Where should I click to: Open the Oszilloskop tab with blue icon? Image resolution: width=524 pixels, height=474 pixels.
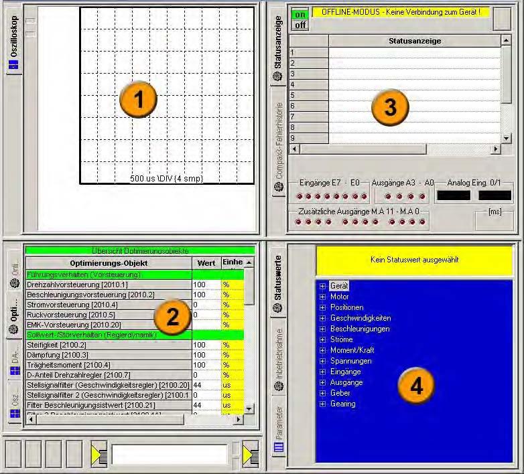[x=13, y=42]
